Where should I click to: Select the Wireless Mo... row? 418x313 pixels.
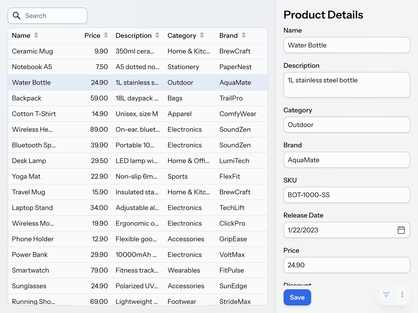138,223
